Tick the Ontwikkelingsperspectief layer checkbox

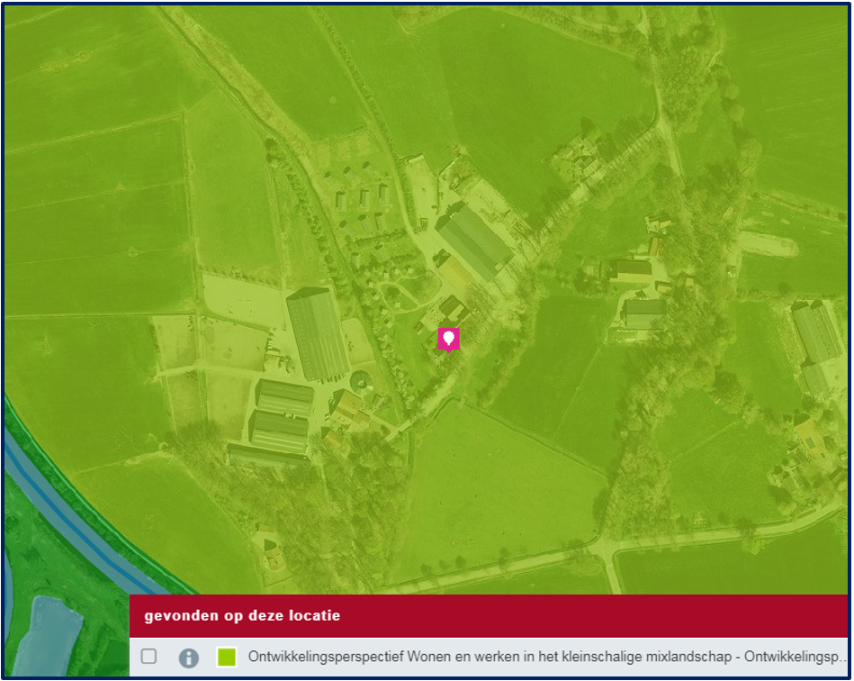coord(148,656)
